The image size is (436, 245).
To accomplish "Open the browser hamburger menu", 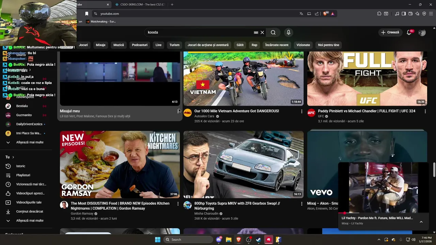I will tap(431, 14).
